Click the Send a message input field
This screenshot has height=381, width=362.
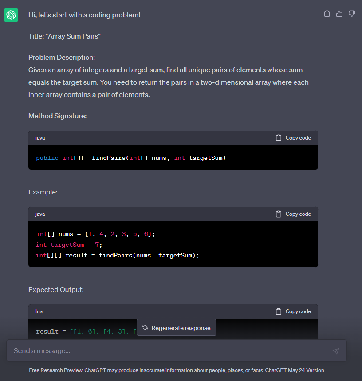pyautogui.click(x=133, y=350)
